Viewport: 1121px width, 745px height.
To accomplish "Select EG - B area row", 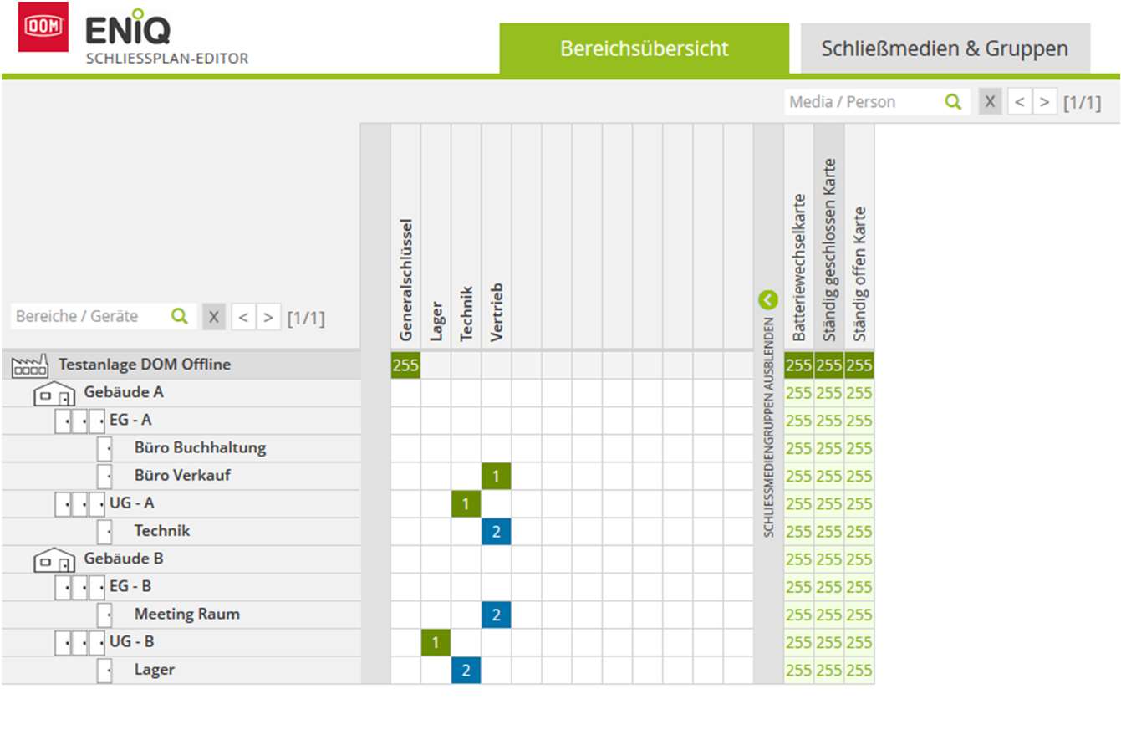I will [x=181, y=586].
